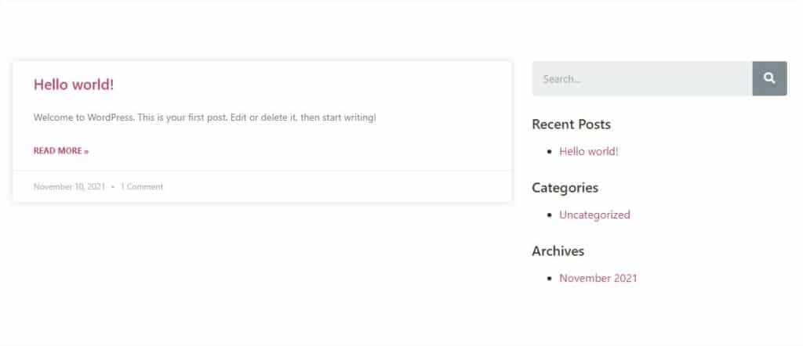This screenshot has height=346, width=803.
Task: Open the Hello world! post title
Action: coord(74,85)
